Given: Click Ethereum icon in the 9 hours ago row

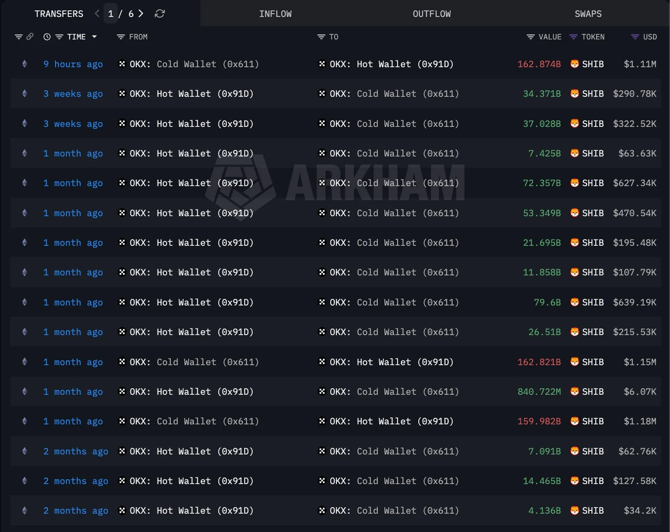Looking at the screenshot, I should coord(24,64).
